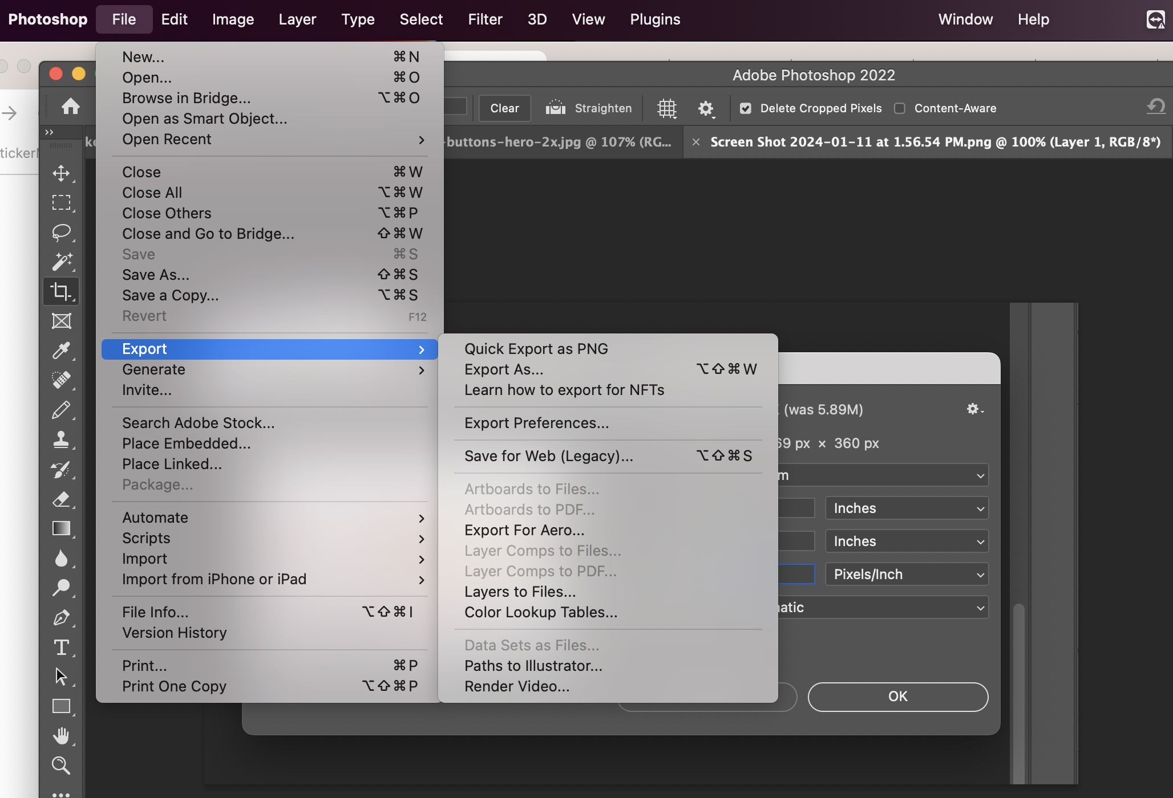
Task: Enable Content-Aware checkbox
Action: (x=899, y=109)
